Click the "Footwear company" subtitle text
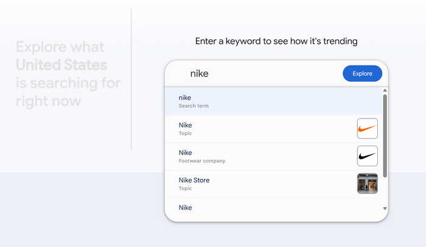The image size is (426, 247). tap(202, 161)
